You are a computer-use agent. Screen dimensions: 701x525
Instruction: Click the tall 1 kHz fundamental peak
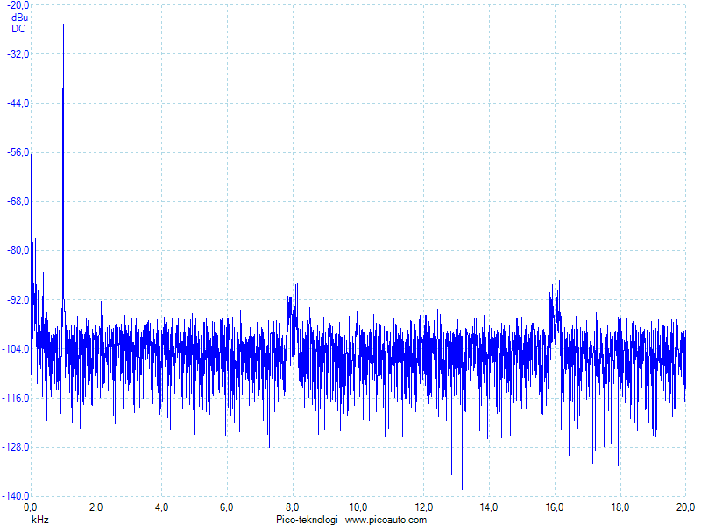pyautogui.click(x=63, y=161)
